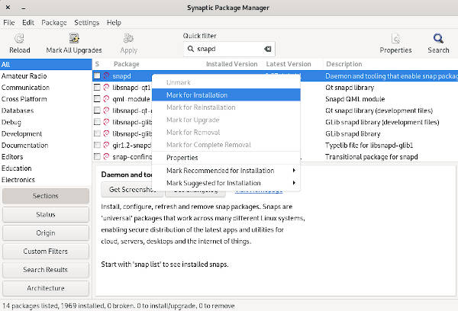Image resolution: width=458 pixels, height=311 pixels.
Task: Click Debian swirl icon beside snapd
Action: click(106, 76)
